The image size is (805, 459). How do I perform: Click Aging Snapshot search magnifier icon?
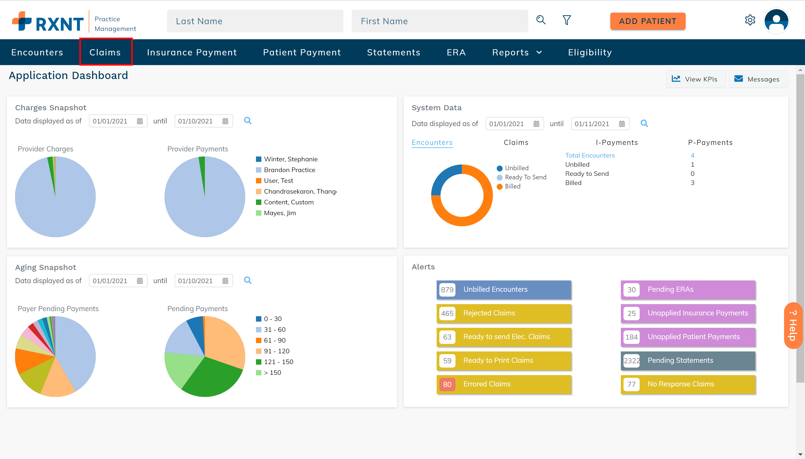(248, 280)
